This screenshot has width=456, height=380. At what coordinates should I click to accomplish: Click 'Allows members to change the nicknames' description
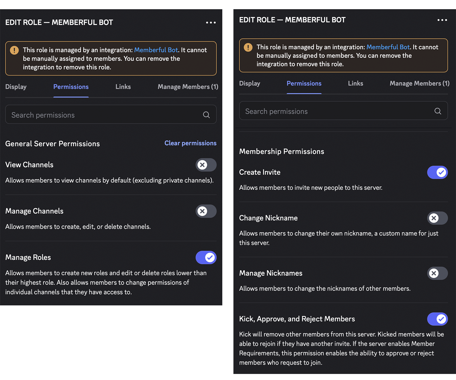[325, 289]
